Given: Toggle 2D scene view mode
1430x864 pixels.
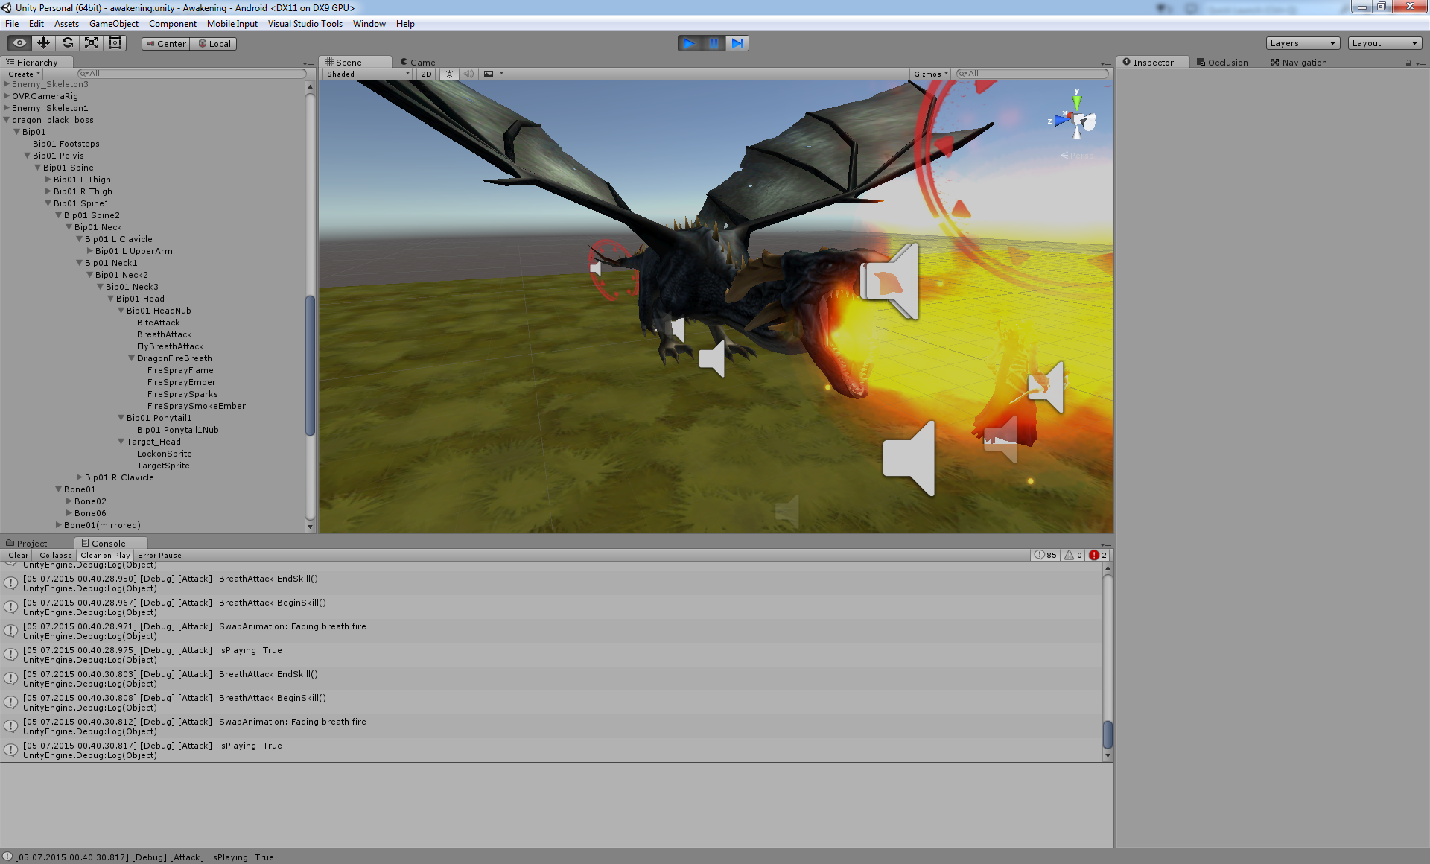Looking at the screenshot, I should (426, 74).
